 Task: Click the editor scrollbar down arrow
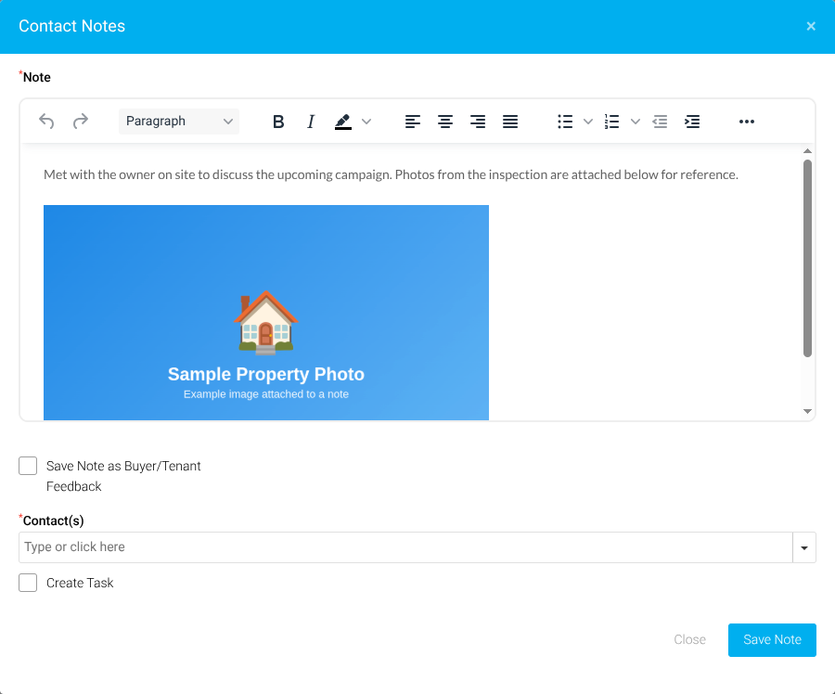click(x=807, y=411)
